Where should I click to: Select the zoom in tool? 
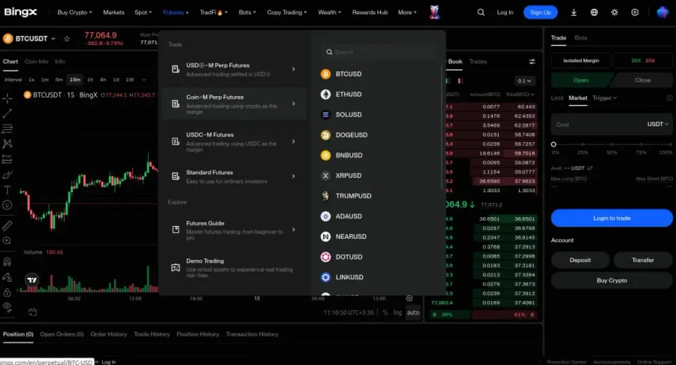tap(8, 241)
